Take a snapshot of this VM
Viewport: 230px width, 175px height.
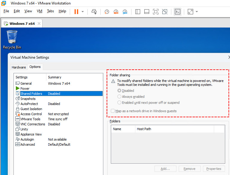tap(107, 12)
